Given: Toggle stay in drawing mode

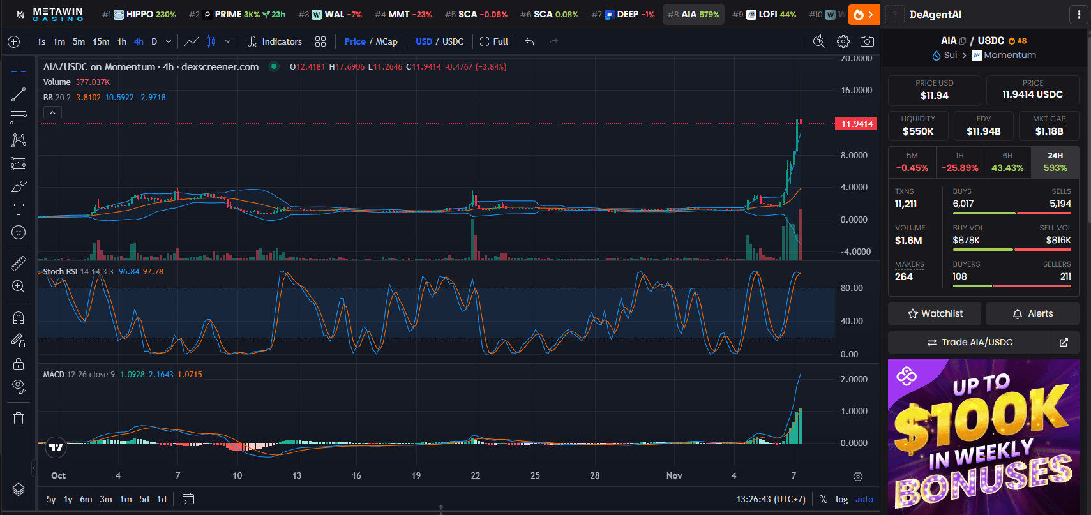Looking at the screenshot, I should [x=19, y=341].
